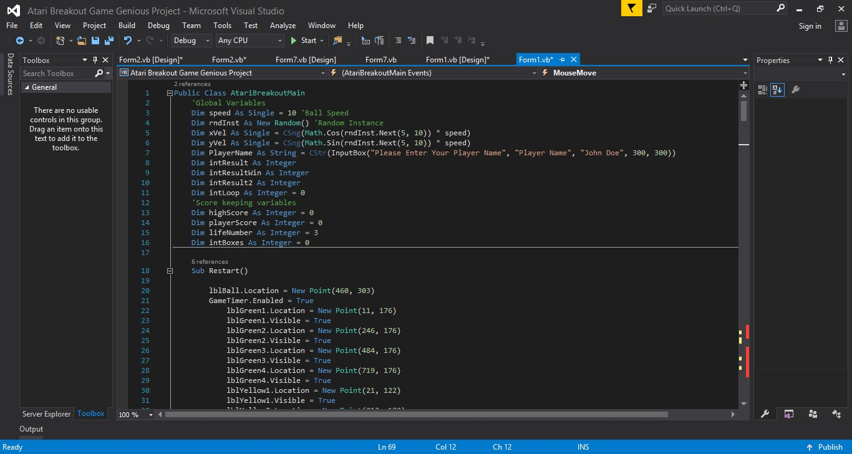Open the Atari Breakout Game Genious Project dropdown
The image size is (852, 454).
[x=222, y=73]
